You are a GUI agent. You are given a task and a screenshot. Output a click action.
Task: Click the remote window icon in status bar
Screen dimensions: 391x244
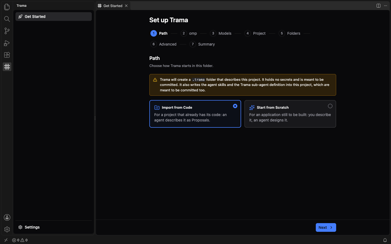click(x=6, y=240)
